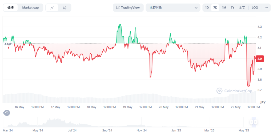Select the 1Y time range
The width and height of the screenshot is (273, 136).
(x=232, y=8)
